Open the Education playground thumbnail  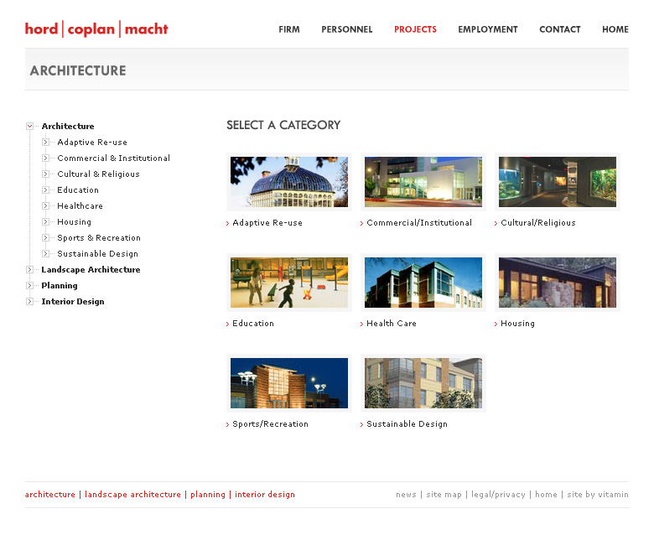(289, 283)
